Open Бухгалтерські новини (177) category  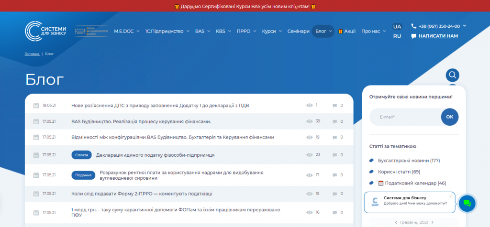[x=409, y=161]
